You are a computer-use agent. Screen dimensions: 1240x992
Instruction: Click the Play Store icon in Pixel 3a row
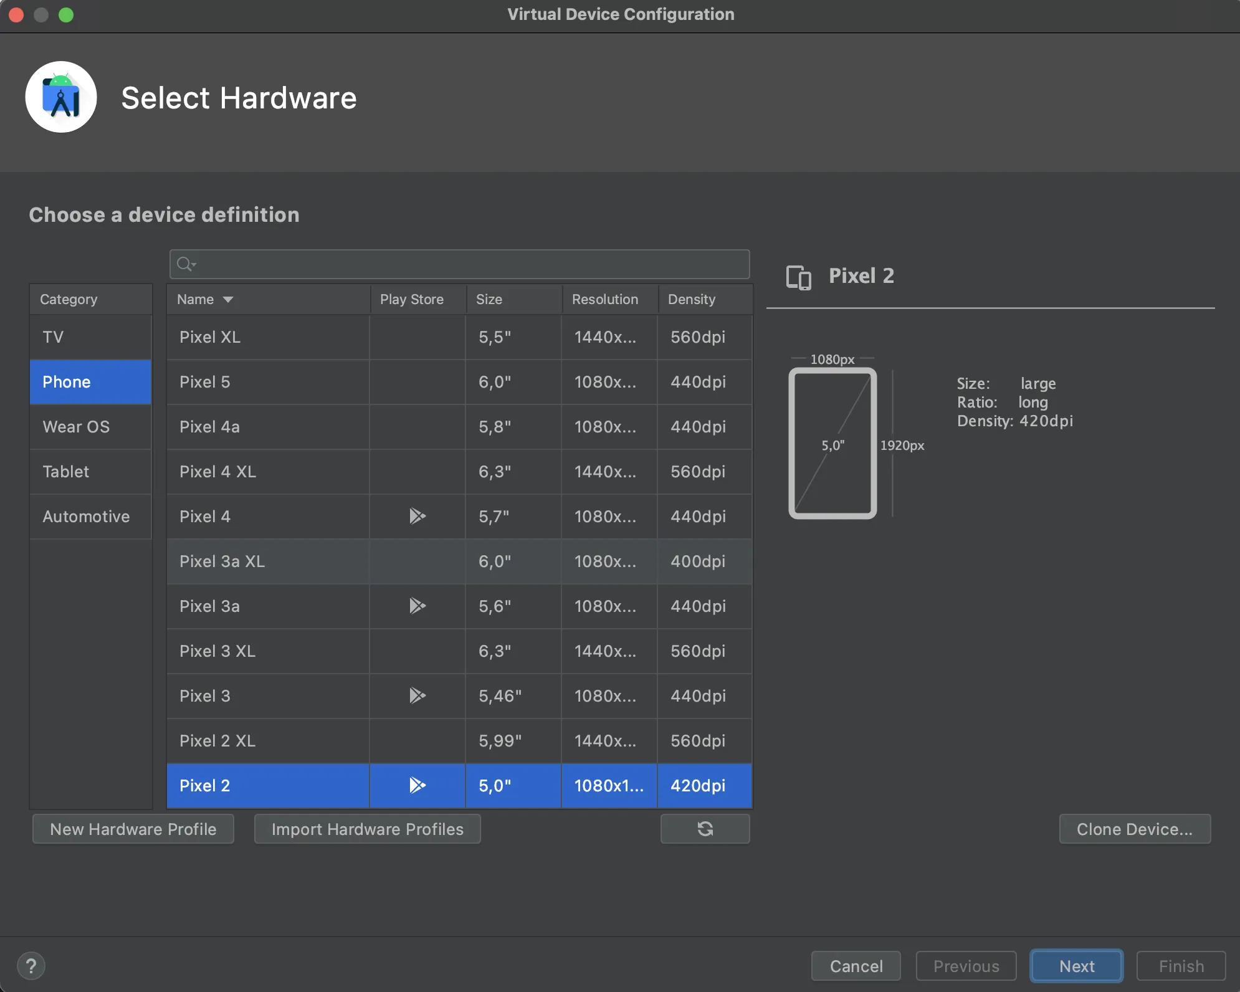click(417, 606)
